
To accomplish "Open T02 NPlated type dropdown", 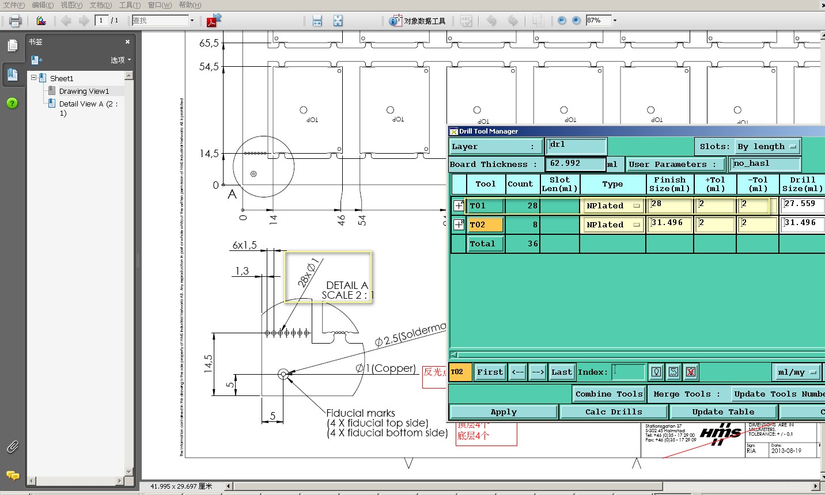I will point(612,225).
